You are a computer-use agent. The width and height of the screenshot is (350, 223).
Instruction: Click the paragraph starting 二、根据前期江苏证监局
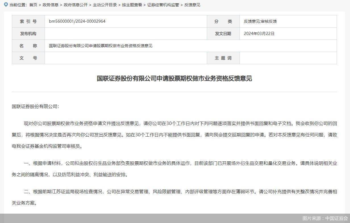(174, 197)
